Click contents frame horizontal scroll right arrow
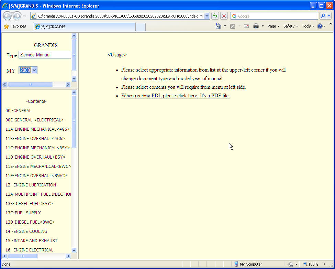Screen dimensions: 335x269 click(x=68, y=256)
